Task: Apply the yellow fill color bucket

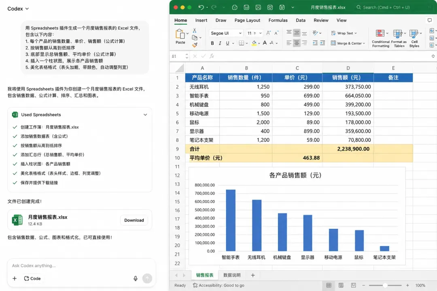Action: point(254,43)
